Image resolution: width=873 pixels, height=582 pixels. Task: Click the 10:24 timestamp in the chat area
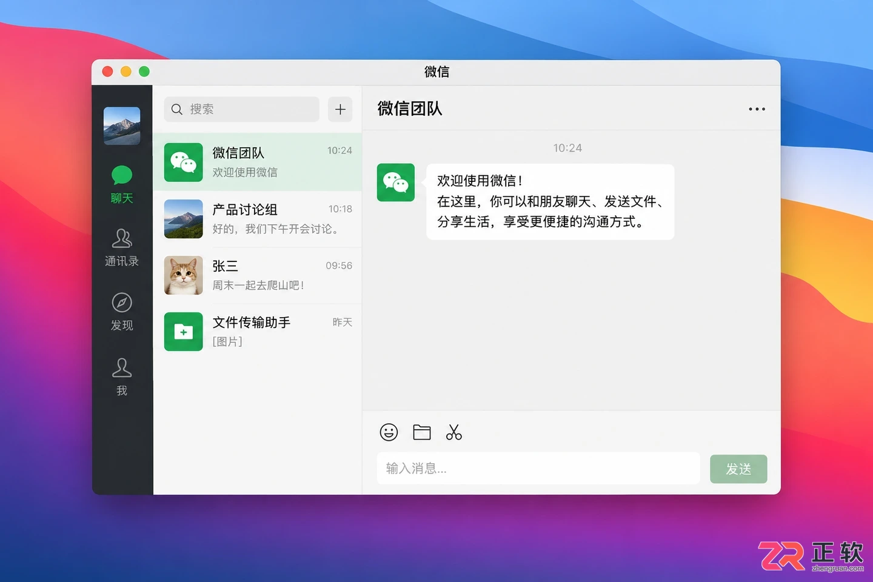coord(567,148)
